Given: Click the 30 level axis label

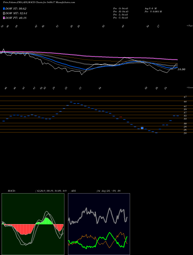Looking at the screenshot, I should 185,124.
